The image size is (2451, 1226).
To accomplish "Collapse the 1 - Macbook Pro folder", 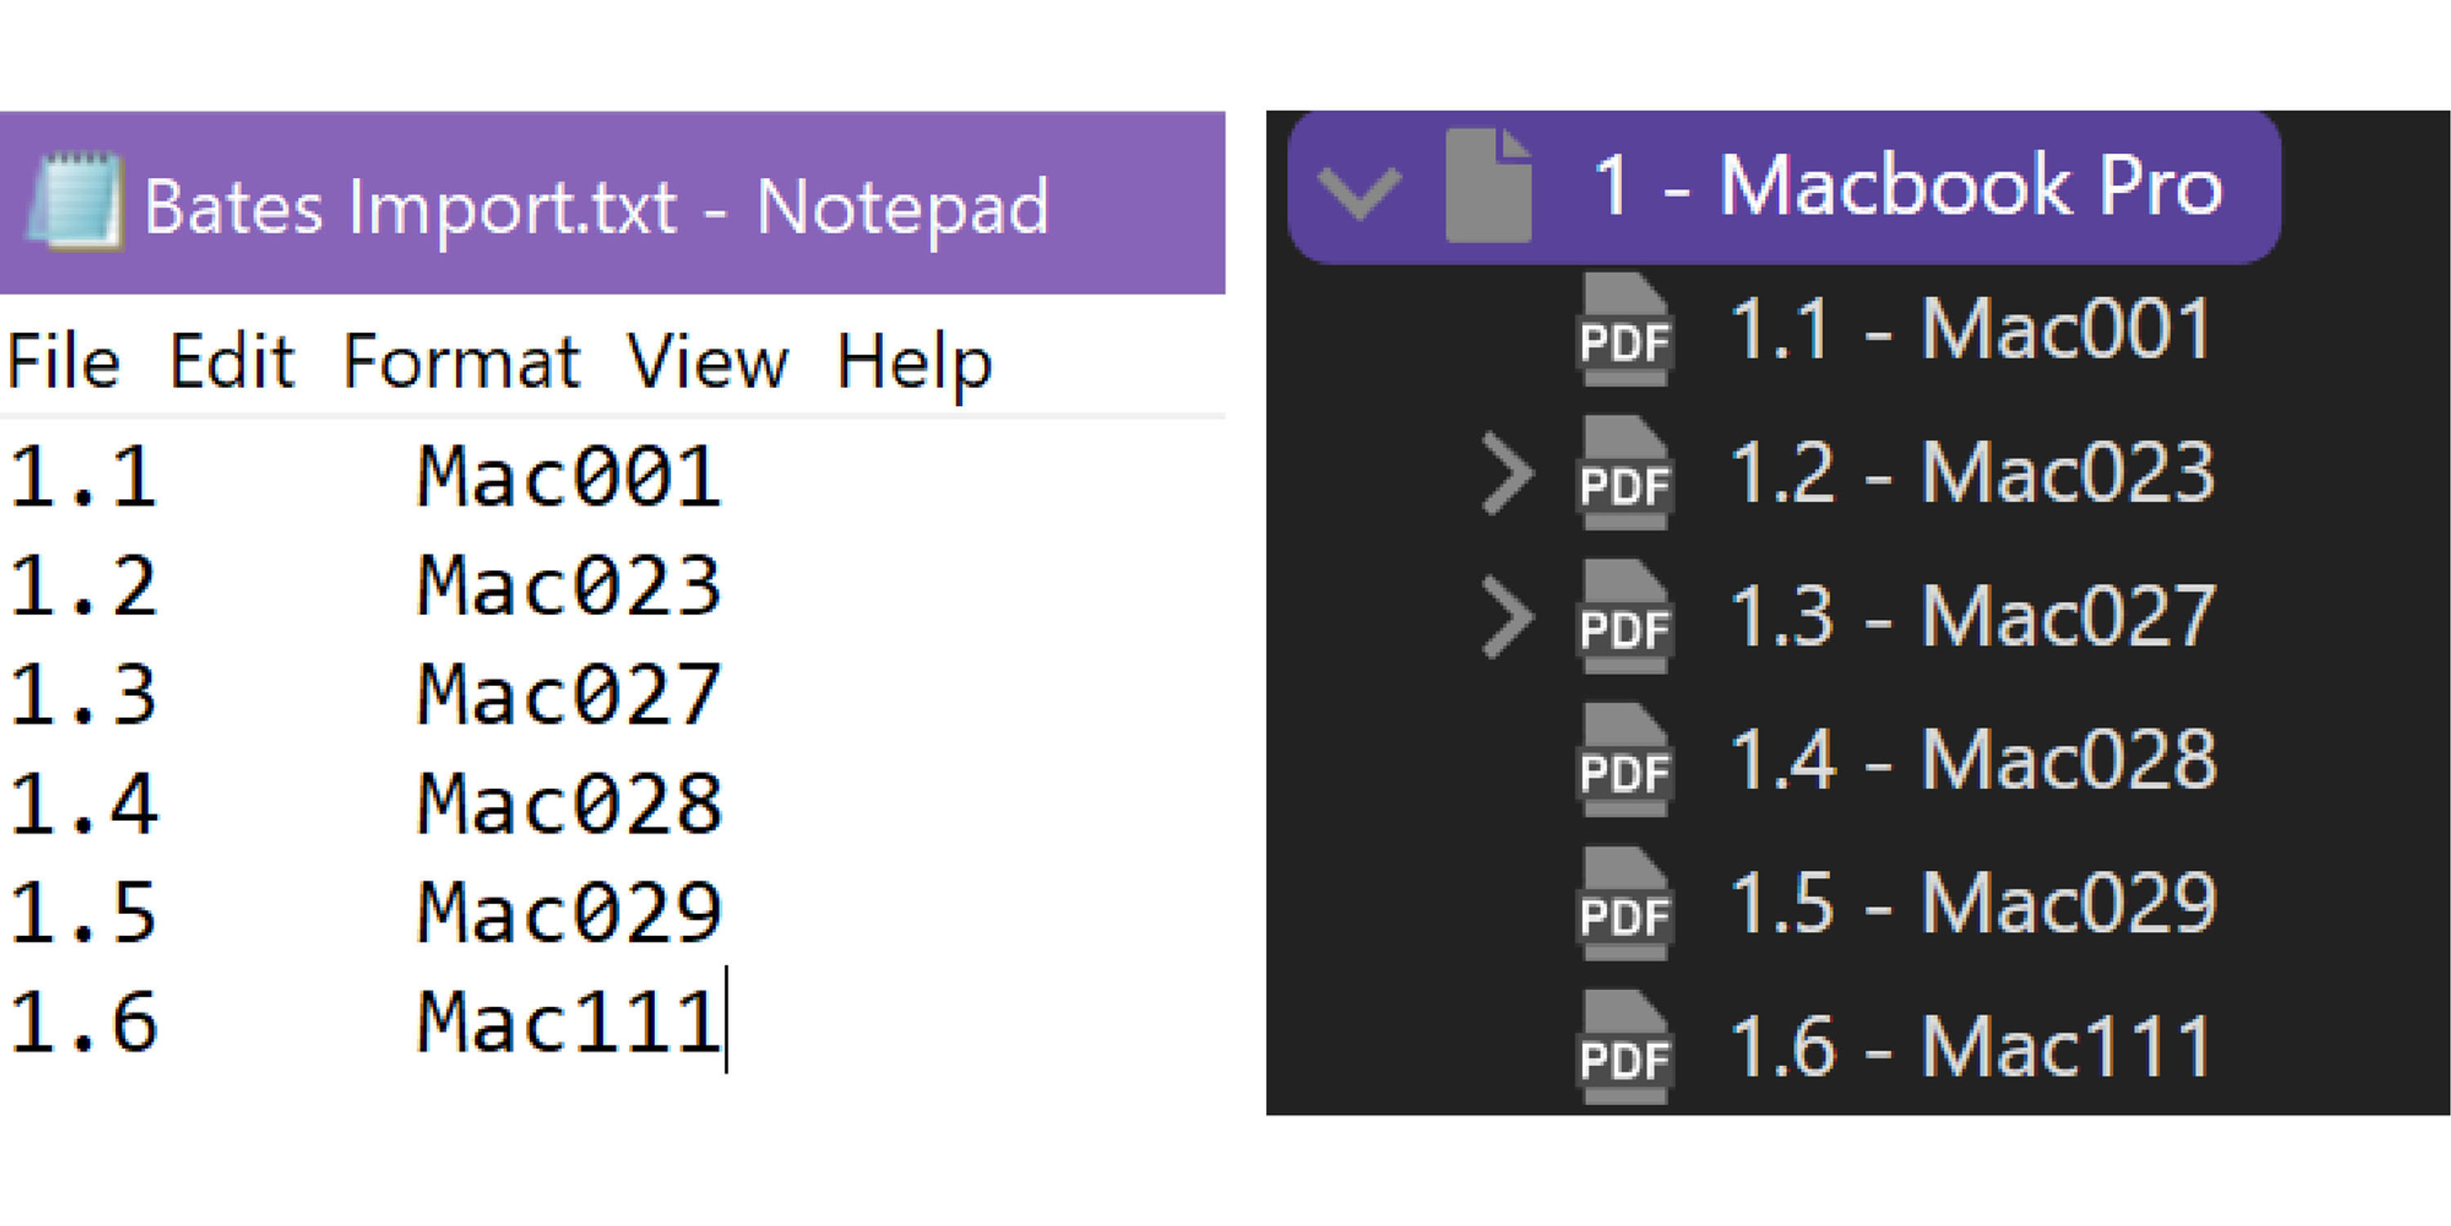I will 1361,190.
